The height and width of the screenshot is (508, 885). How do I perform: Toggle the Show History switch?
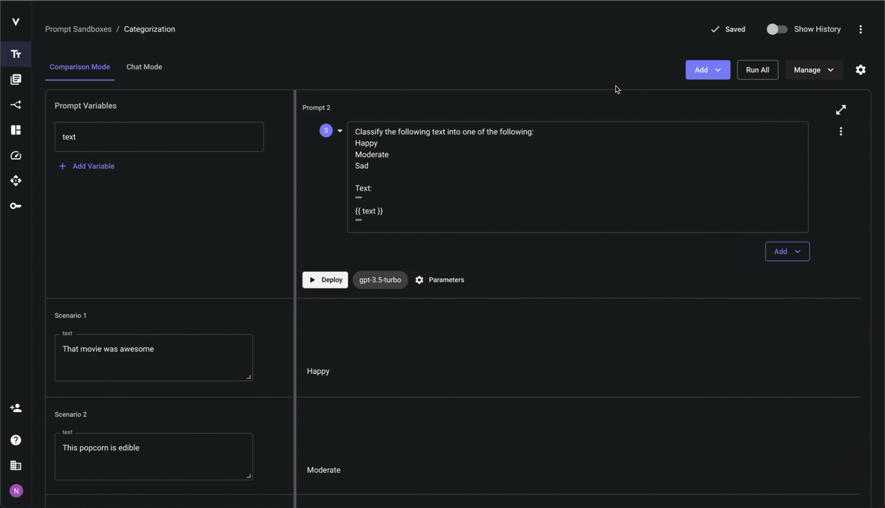click(x=776, y=29)
